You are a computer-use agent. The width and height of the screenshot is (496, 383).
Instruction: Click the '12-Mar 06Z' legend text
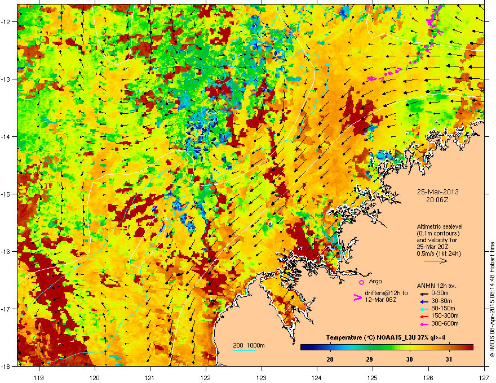380,300
